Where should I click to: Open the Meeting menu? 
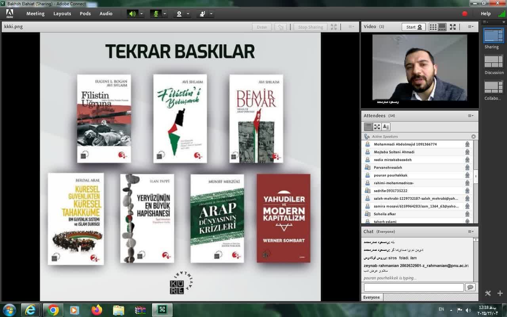35,13
